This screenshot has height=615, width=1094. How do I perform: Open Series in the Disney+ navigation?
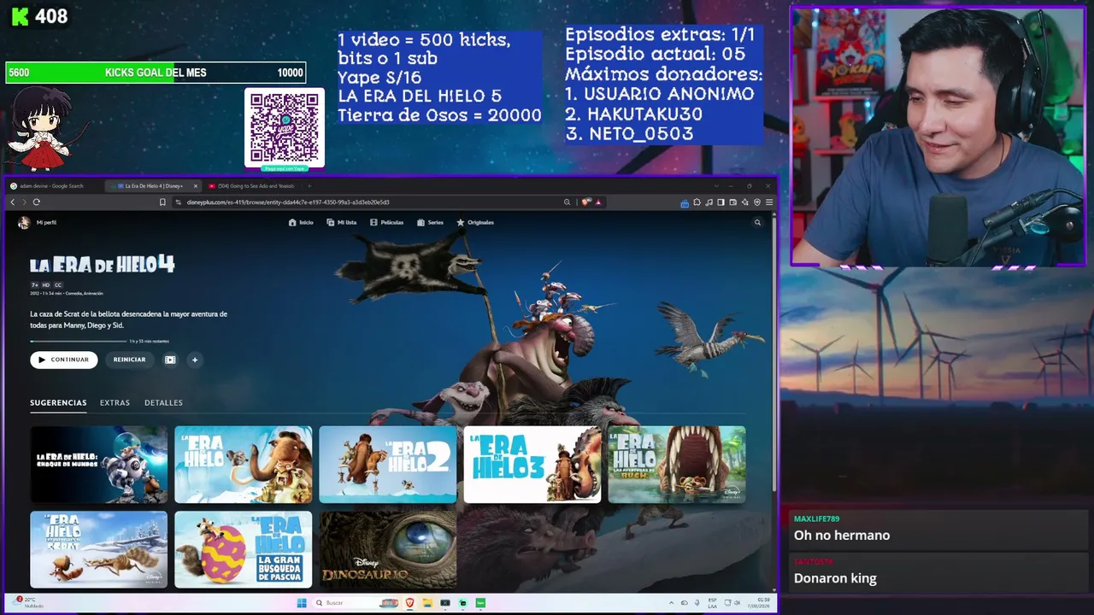click(430, 222)
